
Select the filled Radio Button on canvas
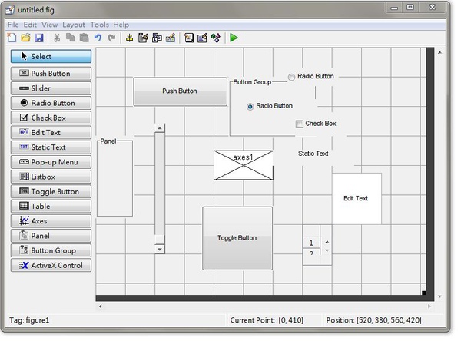pos(250,107)
